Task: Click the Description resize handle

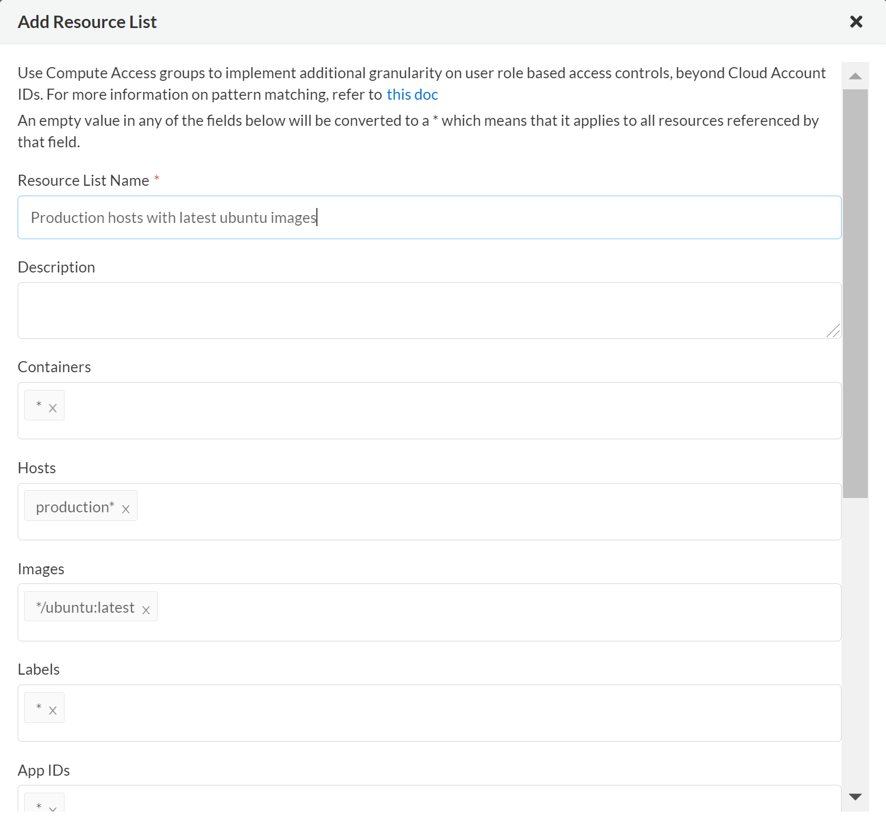Action: pyautogui.click(x=833, y=330)
